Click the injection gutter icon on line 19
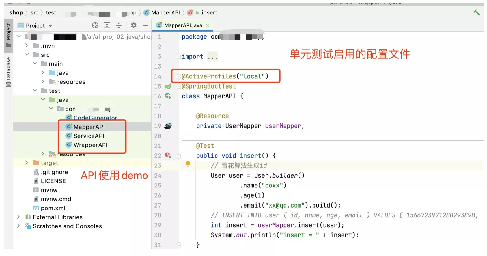This screenshot has height=256, width=487. tap(168, 126)
